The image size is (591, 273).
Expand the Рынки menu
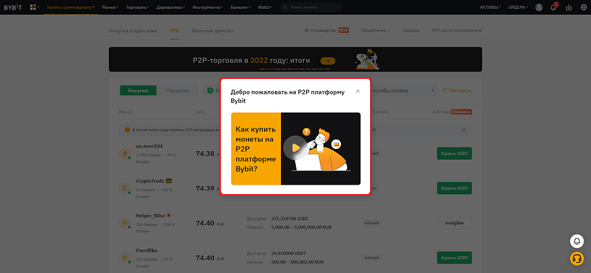[109, 7]
